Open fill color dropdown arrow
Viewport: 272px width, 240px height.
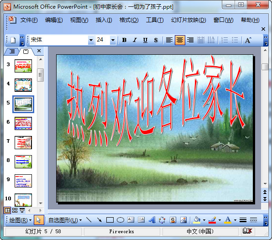pyautogui.click(x=204, y=220)
